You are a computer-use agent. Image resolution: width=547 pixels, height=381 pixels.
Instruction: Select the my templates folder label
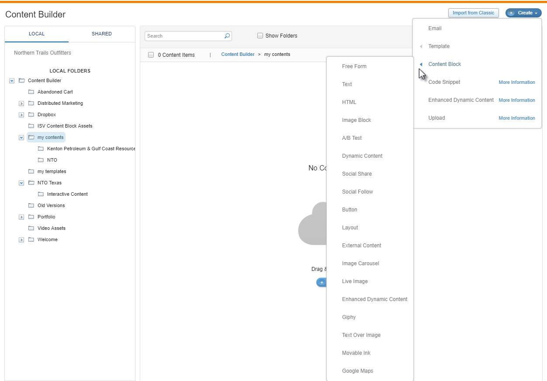click(52, 171)
